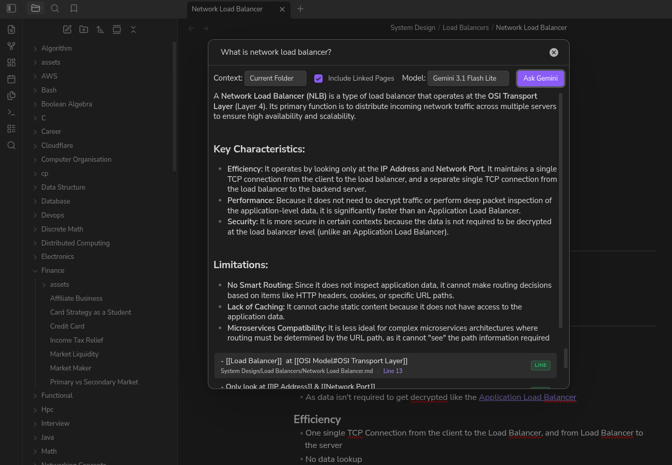Collapse the Finance folder

(53, 271)
